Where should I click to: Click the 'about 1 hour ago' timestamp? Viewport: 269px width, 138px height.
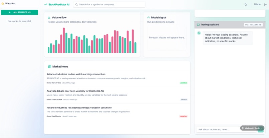tap(69, 83)
